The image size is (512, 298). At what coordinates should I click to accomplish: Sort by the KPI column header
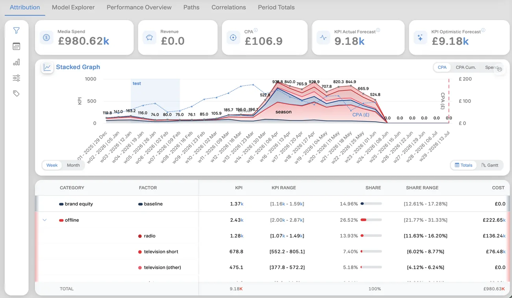coord(239,188)
